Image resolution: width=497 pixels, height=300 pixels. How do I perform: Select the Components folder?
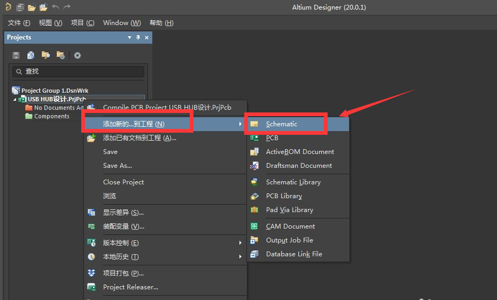pyautogui.click(x=52, y=116)
